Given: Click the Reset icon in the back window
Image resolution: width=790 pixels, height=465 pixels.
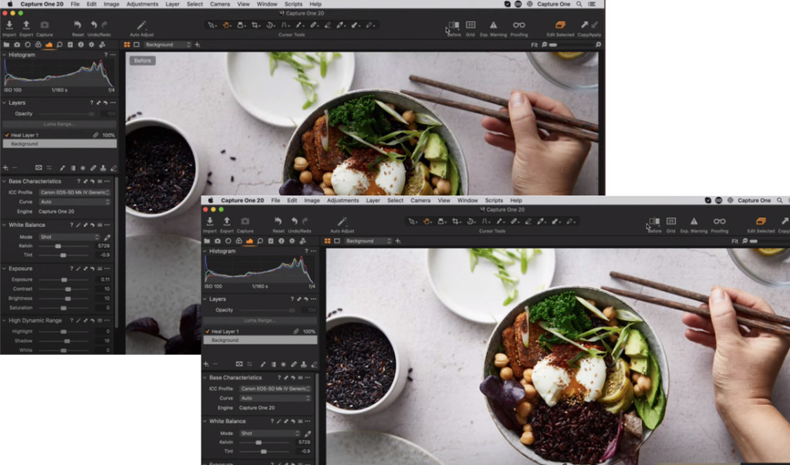Looking at the screenshot, I should tap(78, 25).
